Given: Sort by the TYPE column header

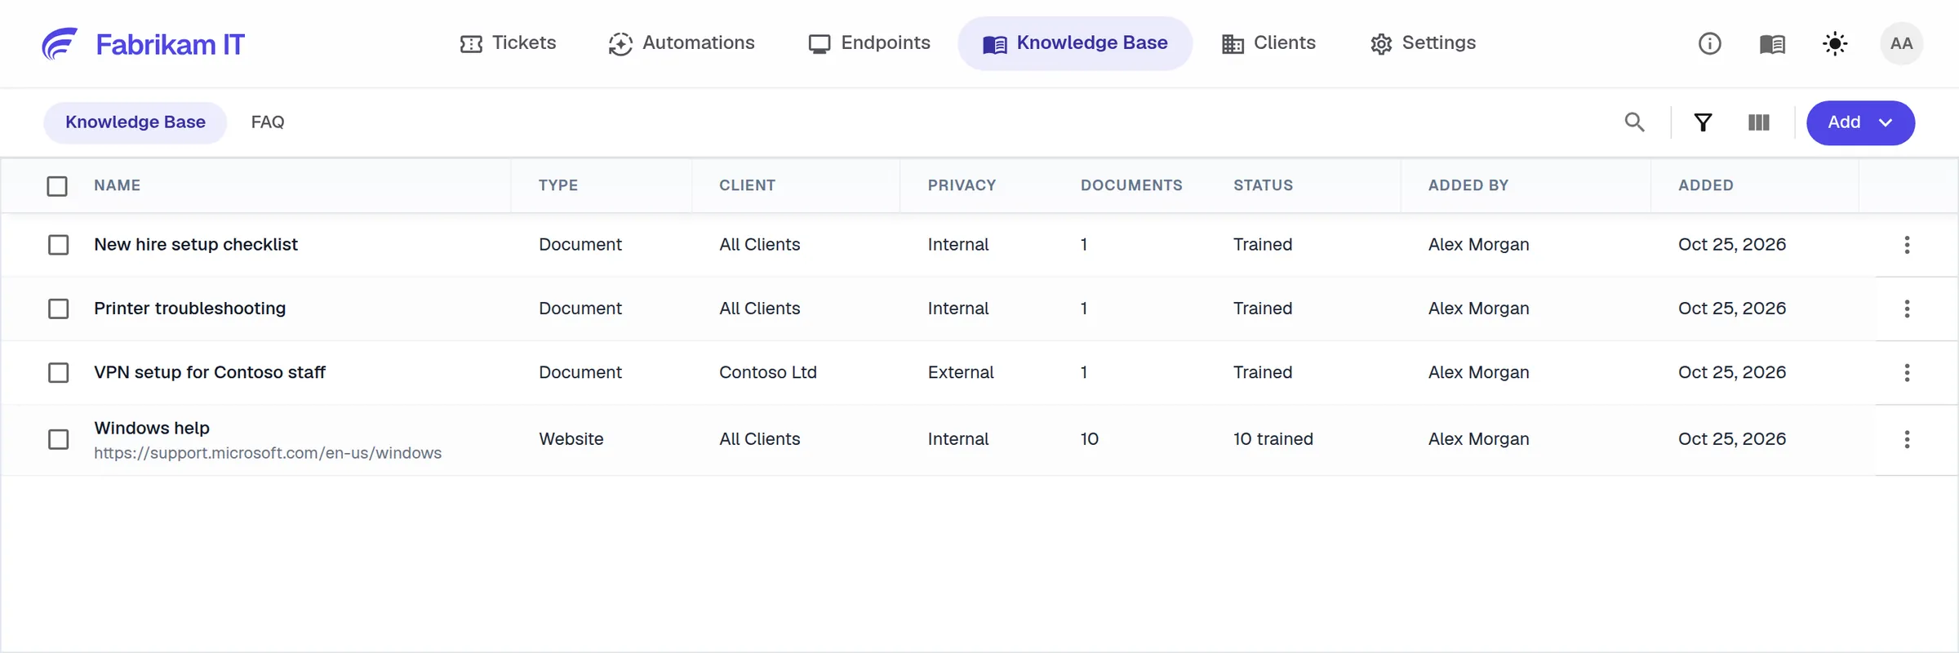Looking at the screenshot, I should (558, 185).
